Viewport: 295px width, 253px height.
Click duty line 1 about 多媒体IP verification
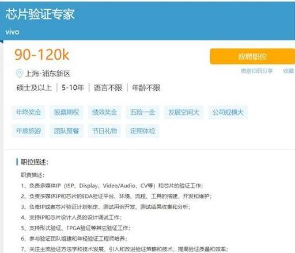pos(112,186)
